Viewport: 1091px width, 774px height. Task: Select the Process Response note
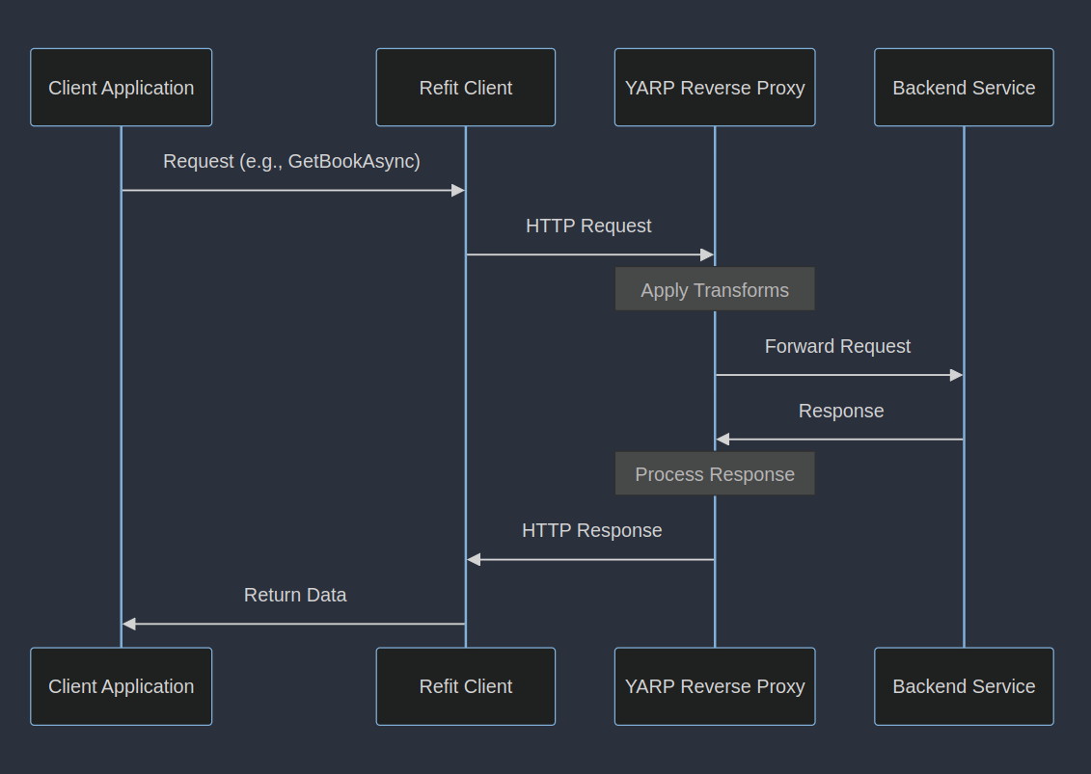point(715,473)
